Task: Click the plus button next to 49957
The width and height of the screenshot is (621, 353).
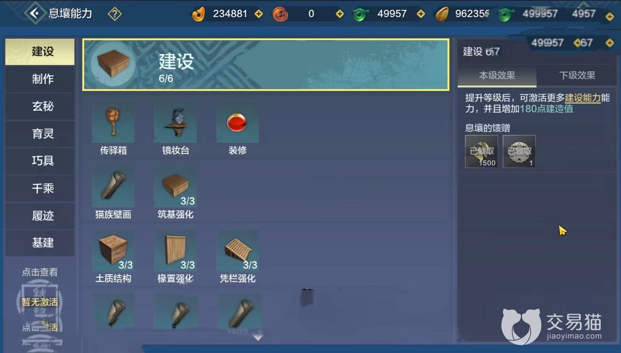Action: click(421, 14)
